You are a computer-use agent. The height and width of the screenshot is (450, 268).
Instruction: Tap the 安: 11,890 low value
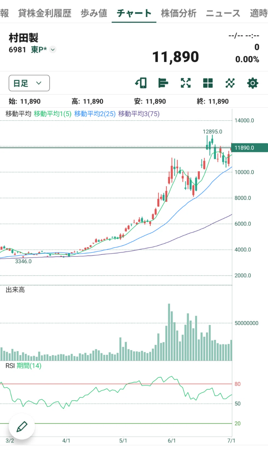(150, 101)
